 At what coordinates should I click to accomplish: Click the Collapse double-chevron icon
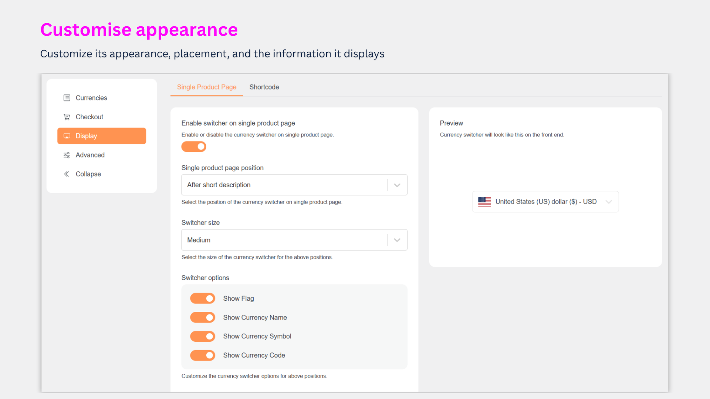pyautogui.click(x=67, y=174)
